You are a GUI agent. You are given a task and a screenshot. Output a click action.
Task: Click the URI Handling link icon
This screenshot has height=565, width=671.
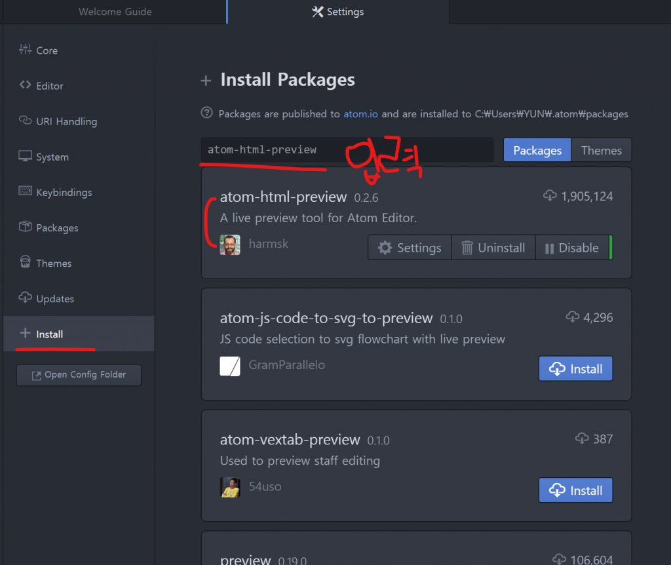pos(26,121)
